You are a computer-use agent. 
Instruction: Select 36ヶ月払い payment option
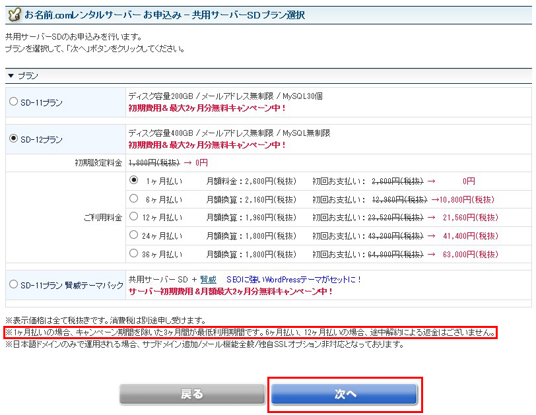(x=134, y=252)
